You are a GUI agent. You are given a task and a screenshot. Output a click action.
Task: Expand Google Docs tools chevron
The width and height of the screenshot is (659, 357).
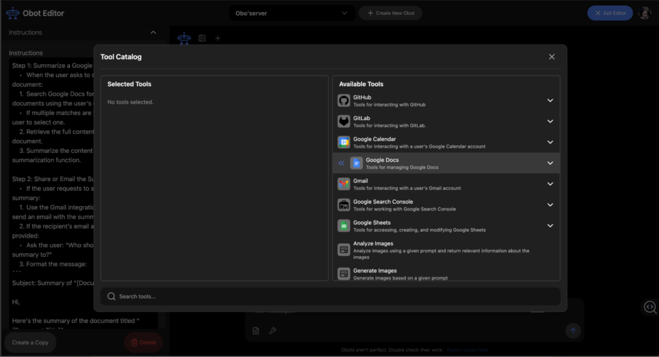pos(550,163)
